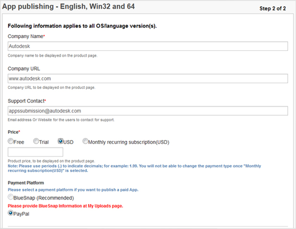The width and height of the screenshot is (296, 229).
Task: Focus the Company URL text box
Action: [148, 78]
